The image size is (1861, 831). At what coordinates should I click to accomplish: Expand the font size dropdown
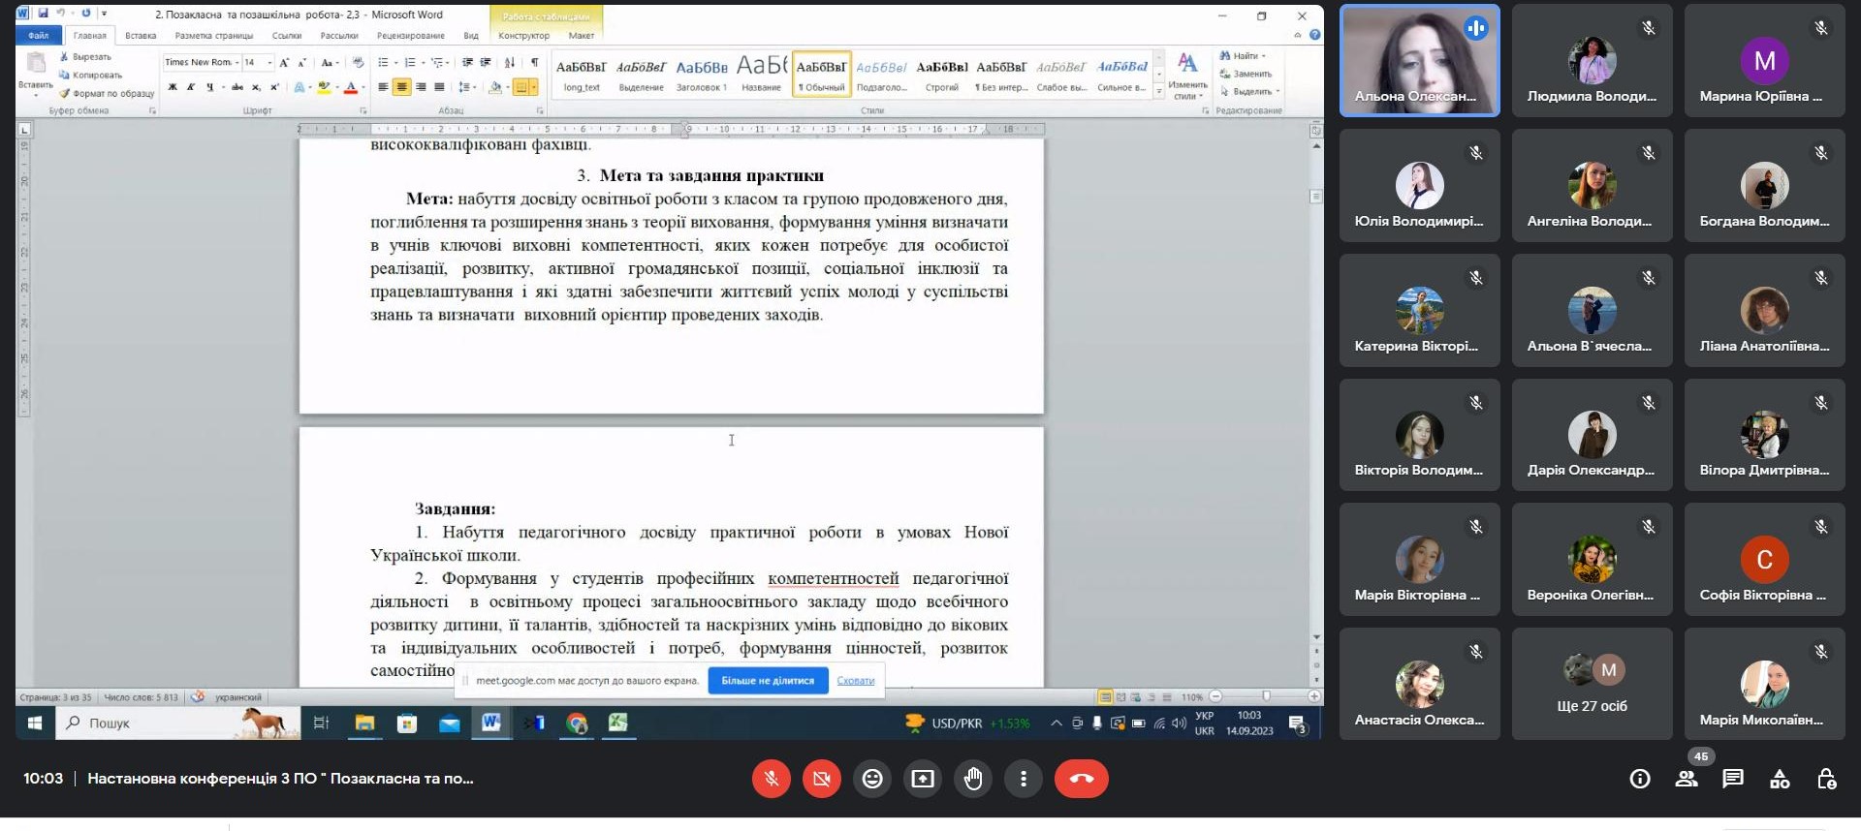[x=269, y=63]
